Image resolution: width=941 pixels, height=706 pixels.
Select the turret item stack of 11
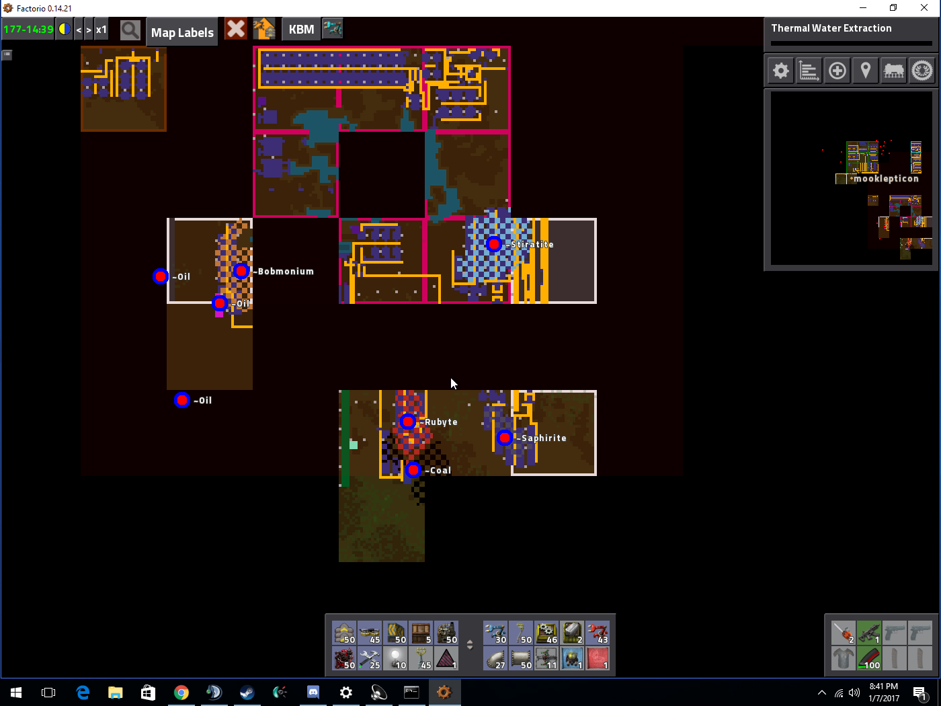click(546, 658)
